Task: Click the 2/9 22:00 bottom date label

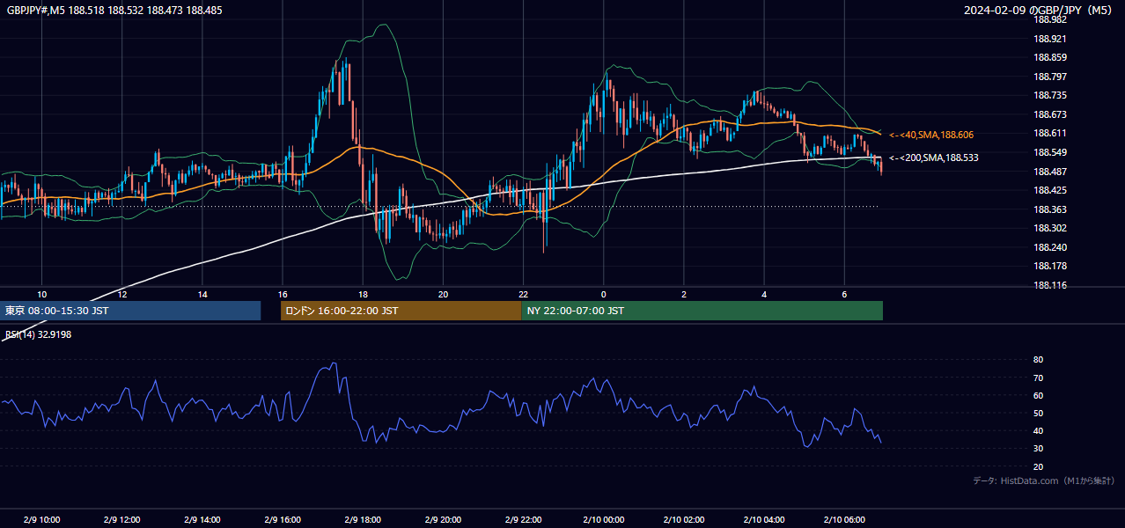Action: tap(524, 520)
